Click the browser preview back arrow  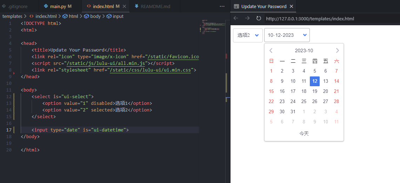click(x=236, y=18)
